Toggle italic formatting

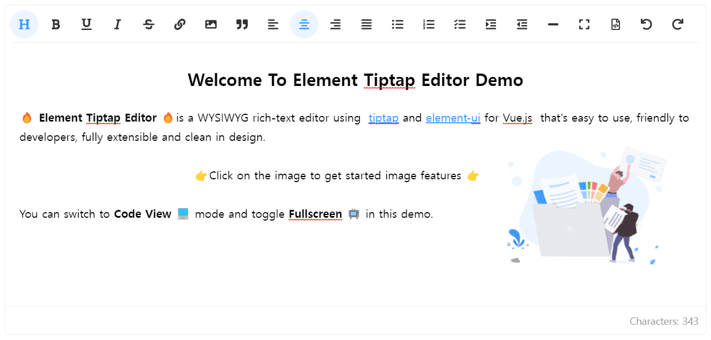pyautogui.click(x=118, y=24)
